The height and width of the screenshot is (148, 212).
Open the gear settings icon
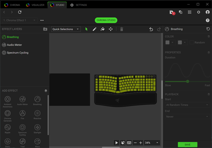coord(199,12)
